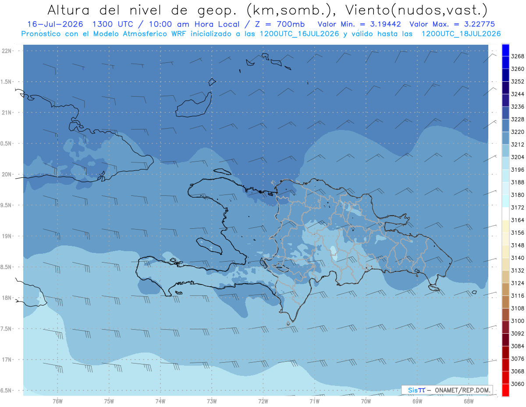The height and width of the screenshot is (407, 526).
Task: Click the bright blue swatch above 3268
Action: click(x=505, y=50)
